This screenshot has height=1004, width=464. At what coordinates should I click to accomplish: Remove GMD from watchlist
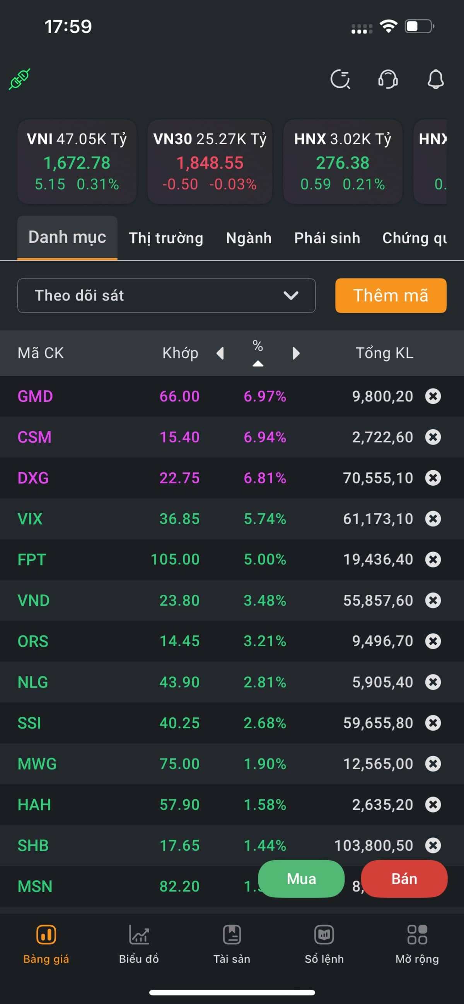(x=433, y=396)
